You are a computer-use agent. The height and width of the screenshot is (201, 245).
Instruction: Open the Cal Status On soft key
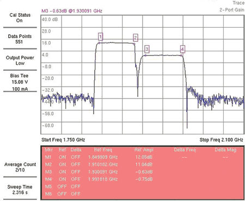[20, 17]
